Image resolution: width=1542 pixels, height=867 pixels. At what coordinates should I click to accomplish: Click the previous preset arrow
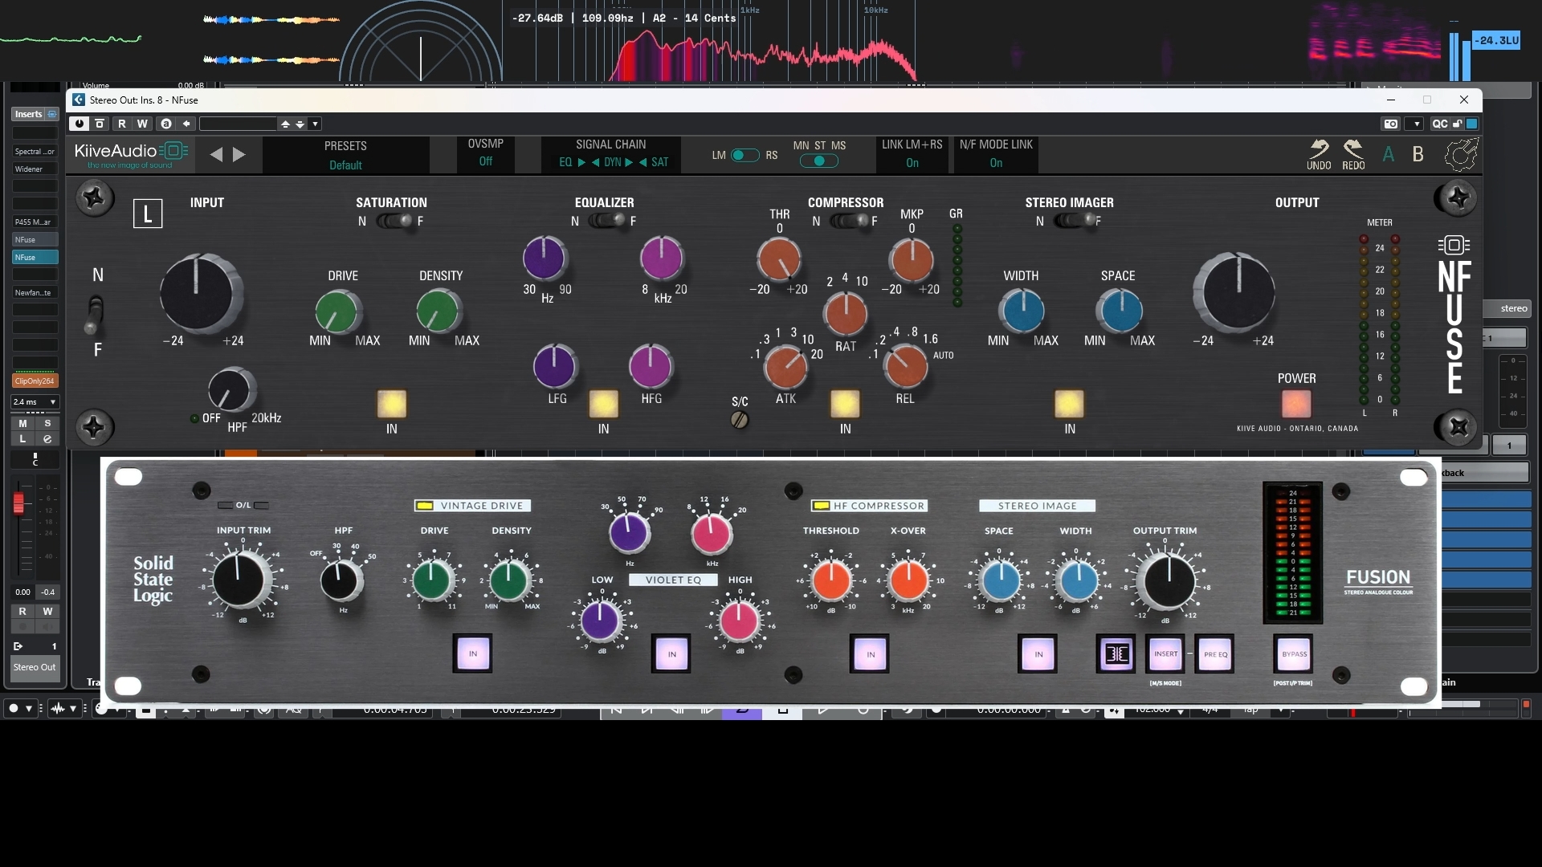click(x=216, y=155)
